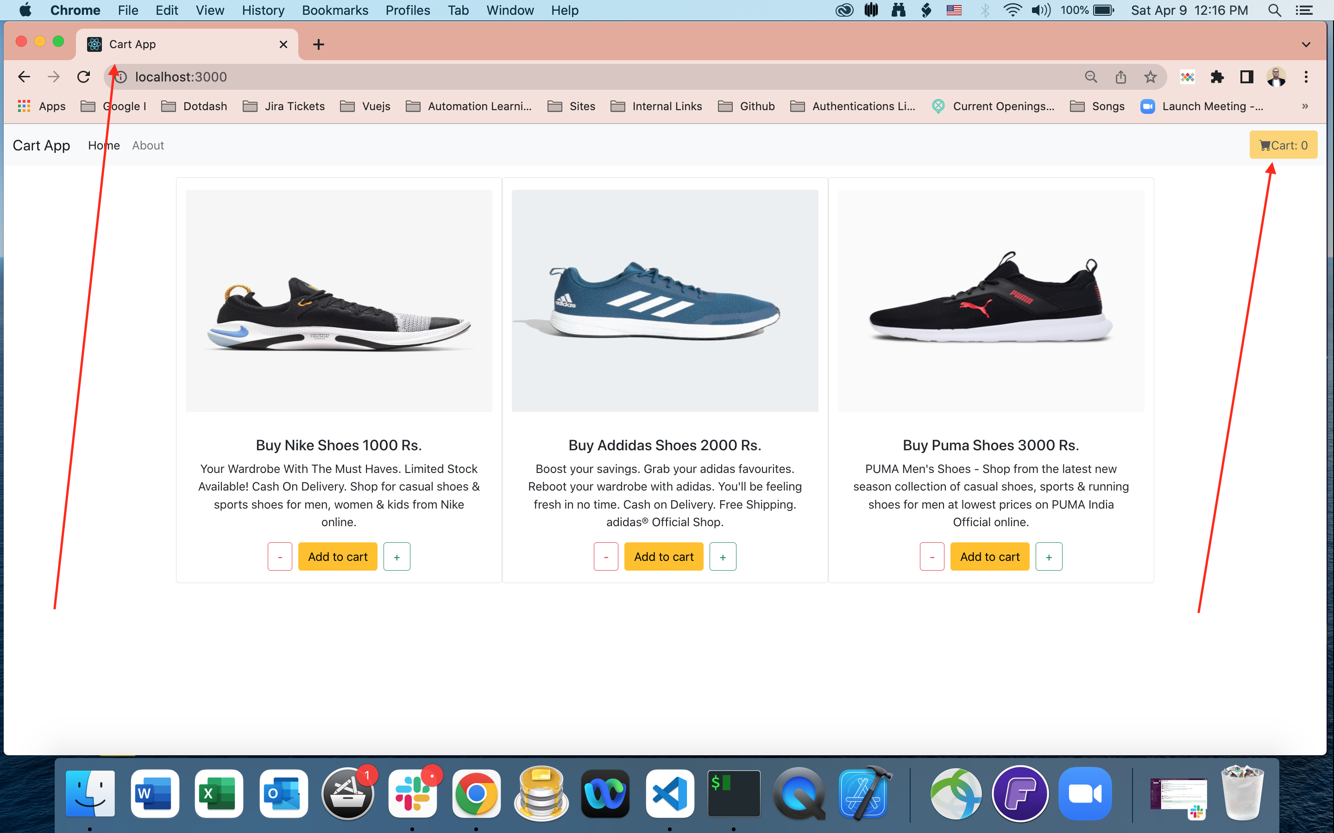Expand hidden bookmarks chevron
1334x833 pixels.
[1305, 106]
